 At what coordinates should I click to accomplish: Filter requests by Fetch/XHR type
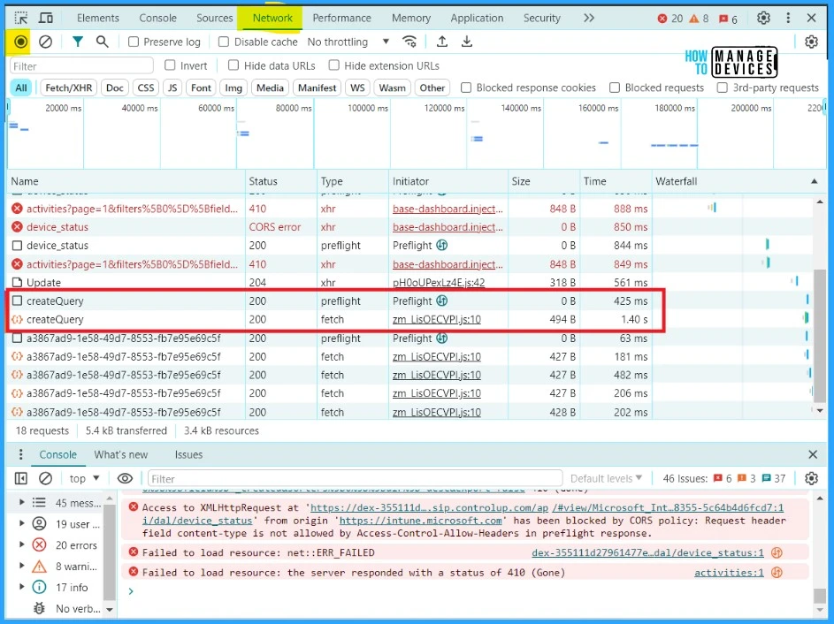69,88
